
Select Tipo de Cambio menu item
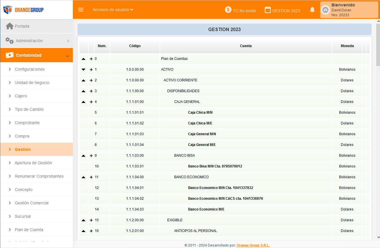29,109
